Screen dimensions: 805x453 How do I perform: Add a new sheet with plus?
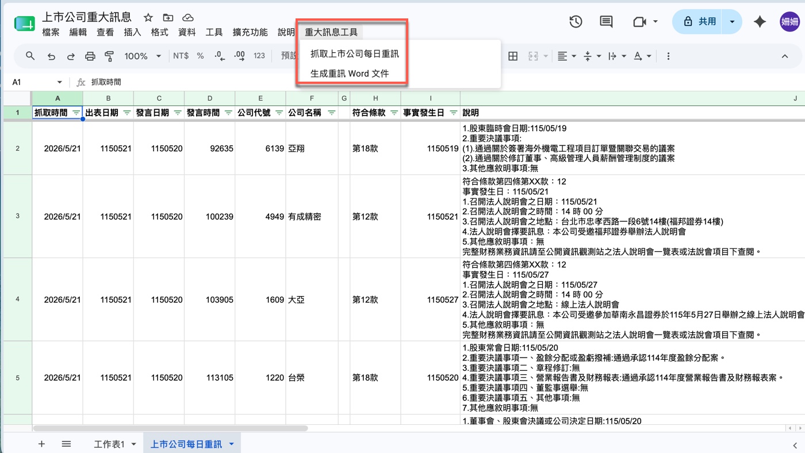(41, 444)
